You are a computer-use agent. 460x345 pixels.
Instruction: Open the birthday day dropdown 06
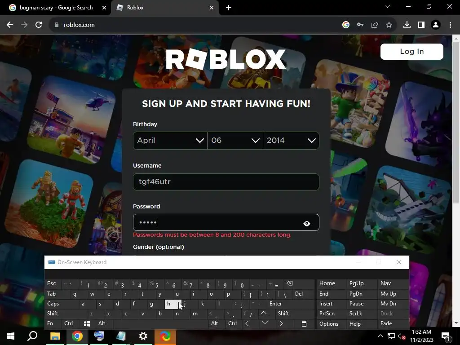tap(235, 141)
